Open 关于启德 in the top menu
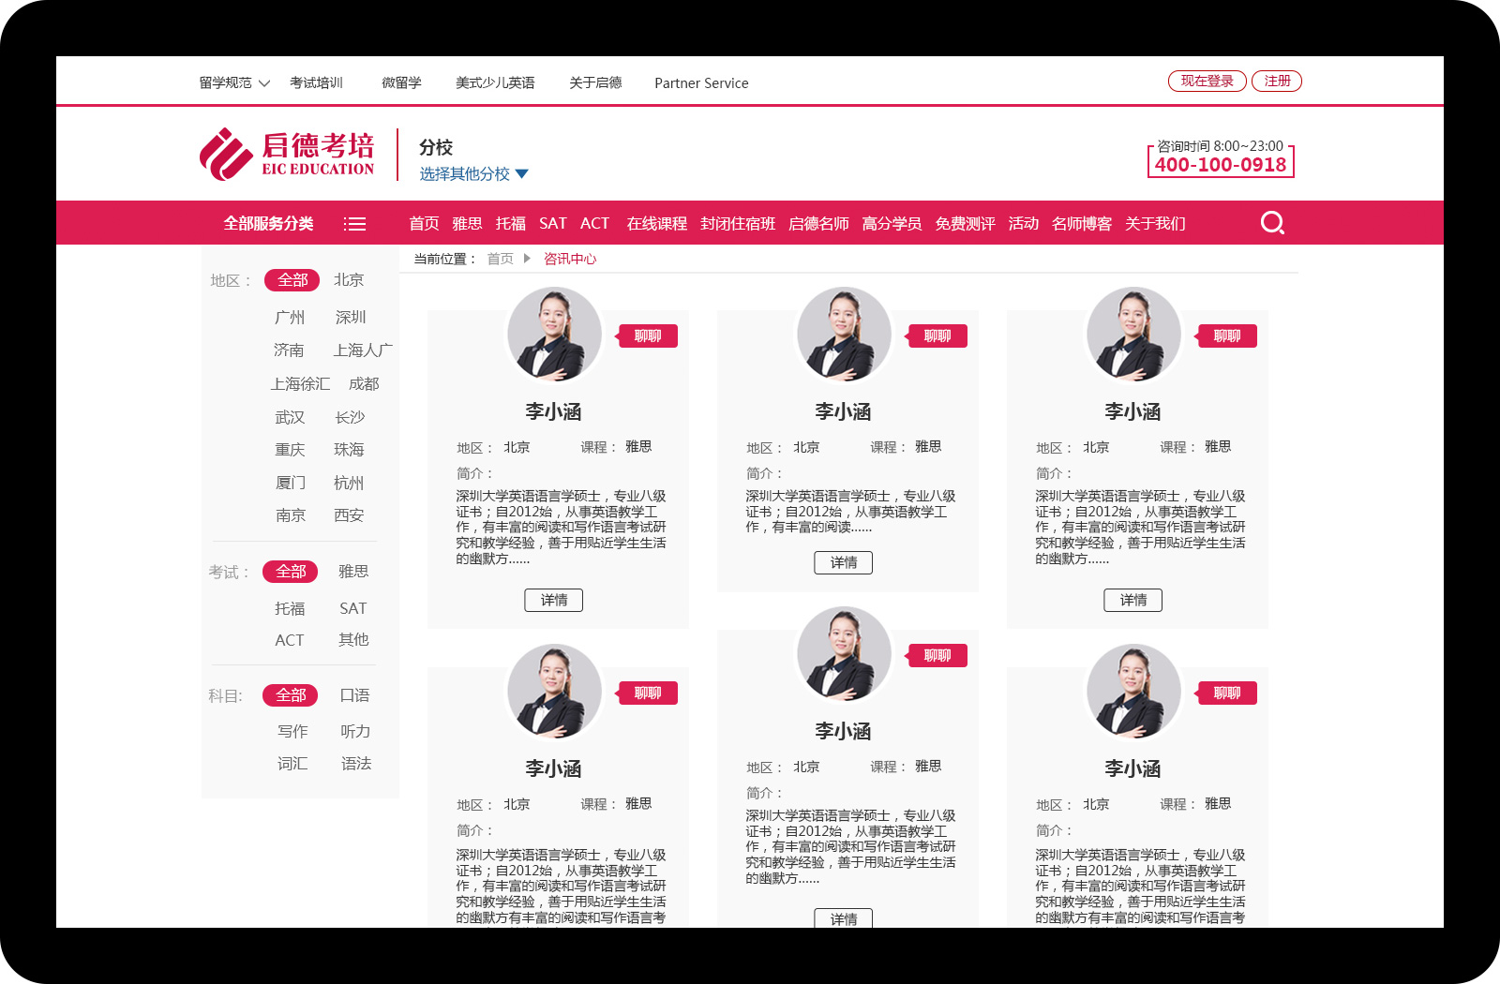The width and height of the screenshot is (1500, 984). pyautogui.click(x=595, y=83)
